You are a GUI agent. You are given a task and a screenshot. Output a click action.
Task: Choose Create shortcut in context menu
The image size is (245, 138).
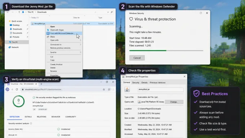(x=56, y=64)
